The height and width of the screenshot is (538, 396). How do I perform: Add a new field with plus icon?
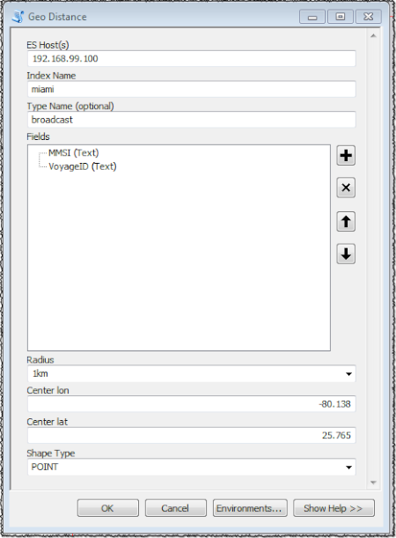coord(346,156)
